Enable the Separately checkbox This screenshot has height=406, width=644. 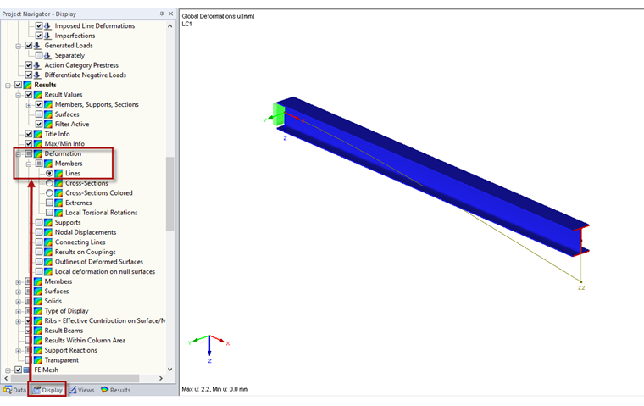(39, 55)
